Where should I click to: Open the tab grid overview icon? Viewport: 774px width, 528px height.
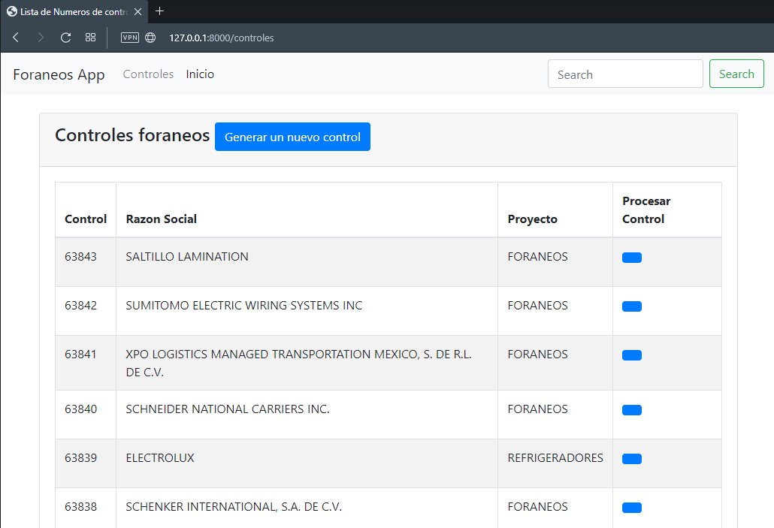tap(90, 38)
